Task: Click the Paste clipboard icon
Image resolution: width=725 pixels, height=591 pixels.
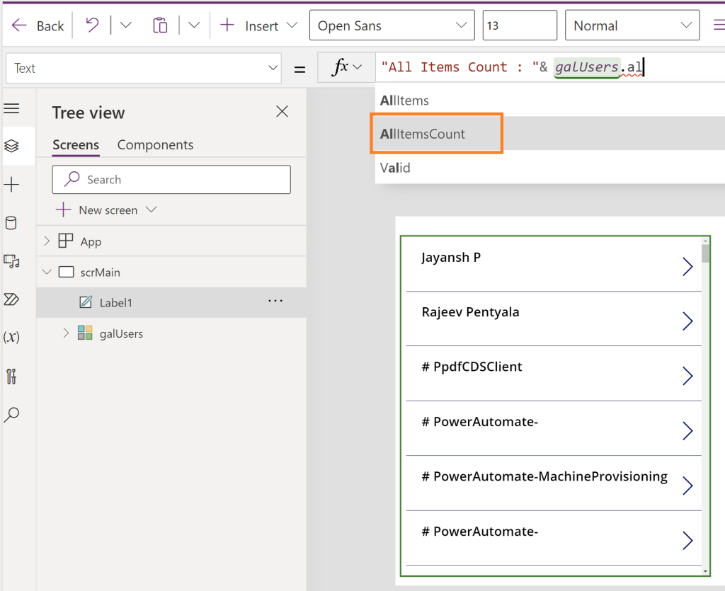Action: [x=160, y=25]
